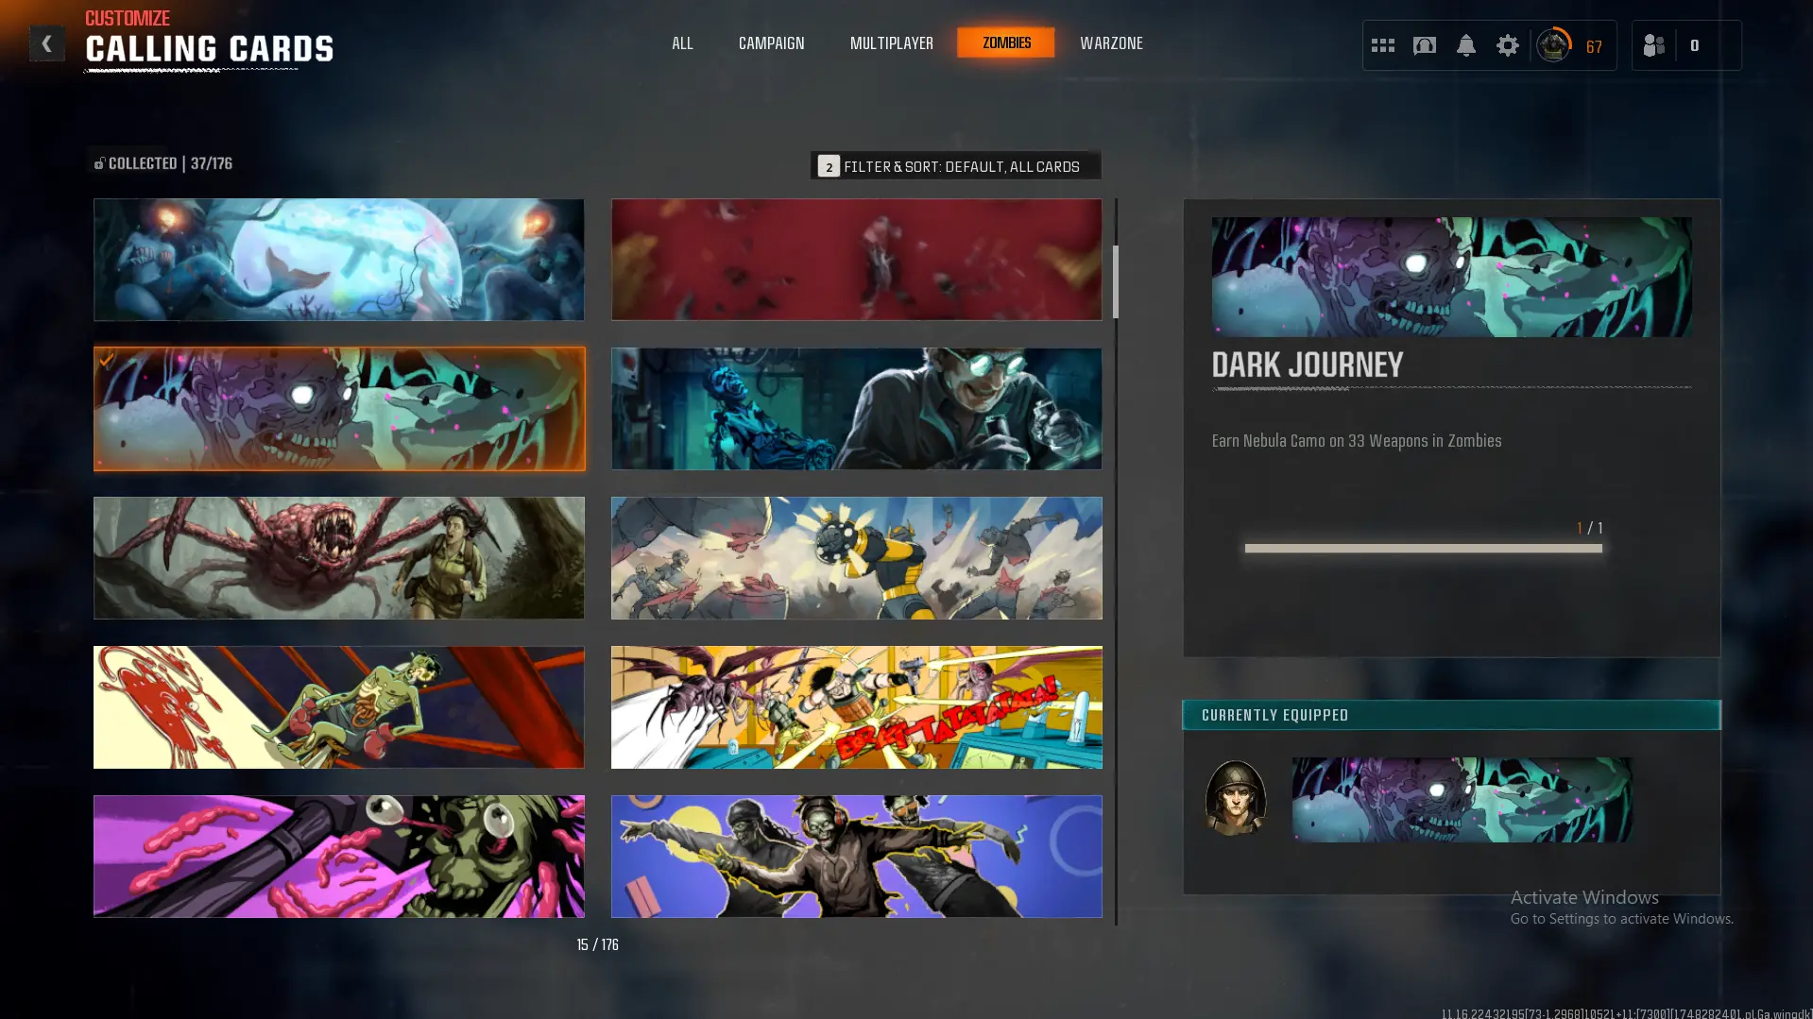Switch to the Campaign tab
The width and height of the screenshot is (1813, 1019).
[x=771, y=43]
